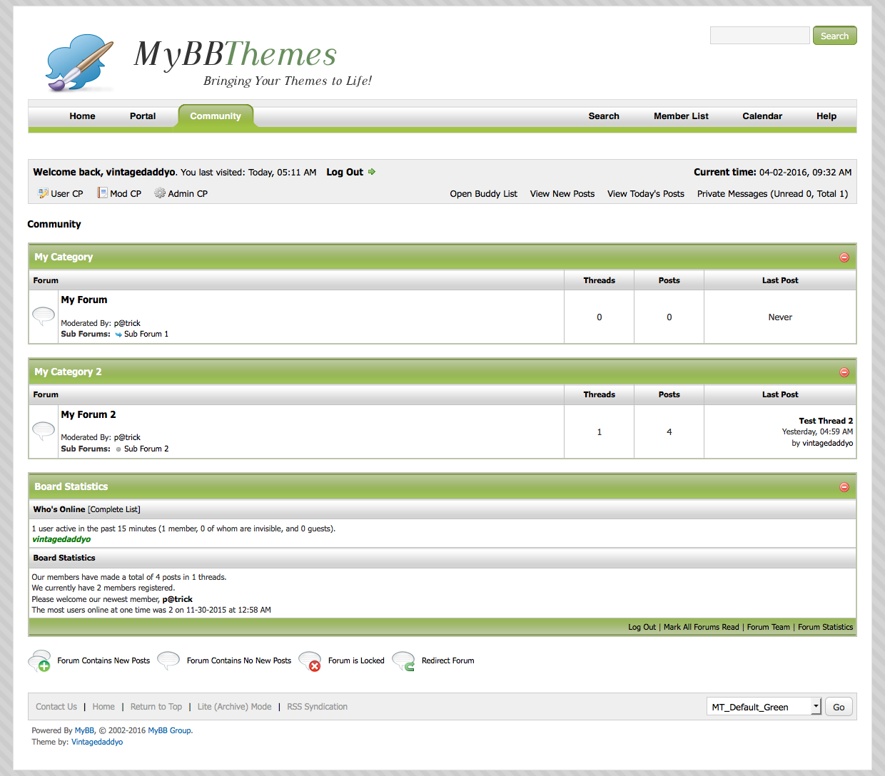Image resolution: width=885 pixels, height=776 pixels.
Task: Open the Test Thread 2 link
Action: (x=825, y=421)
